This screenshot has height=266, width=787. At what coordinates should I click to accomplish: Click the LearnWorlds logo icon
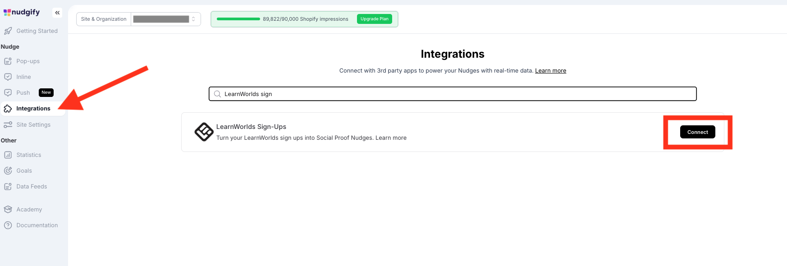pyautogui.click(x=204, y=132)
